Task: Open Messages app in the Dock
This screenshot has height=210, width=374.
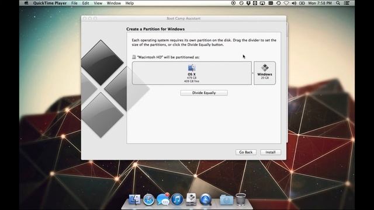Action: 163,199
